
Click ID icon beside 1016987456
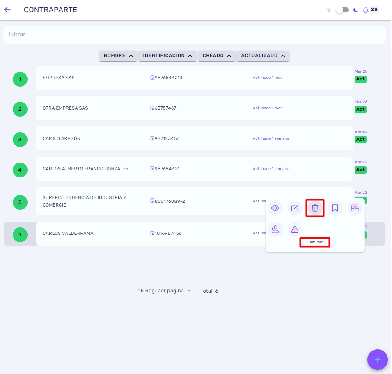tap(152, 233)
